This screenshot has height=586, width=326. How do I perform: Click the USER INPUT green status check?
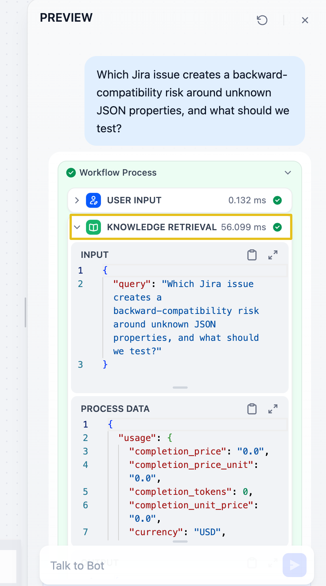(277, 200)
